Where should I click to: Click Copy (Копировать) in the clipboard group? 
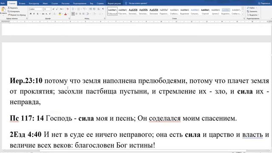pyautogui.click(x=14, y=11)
